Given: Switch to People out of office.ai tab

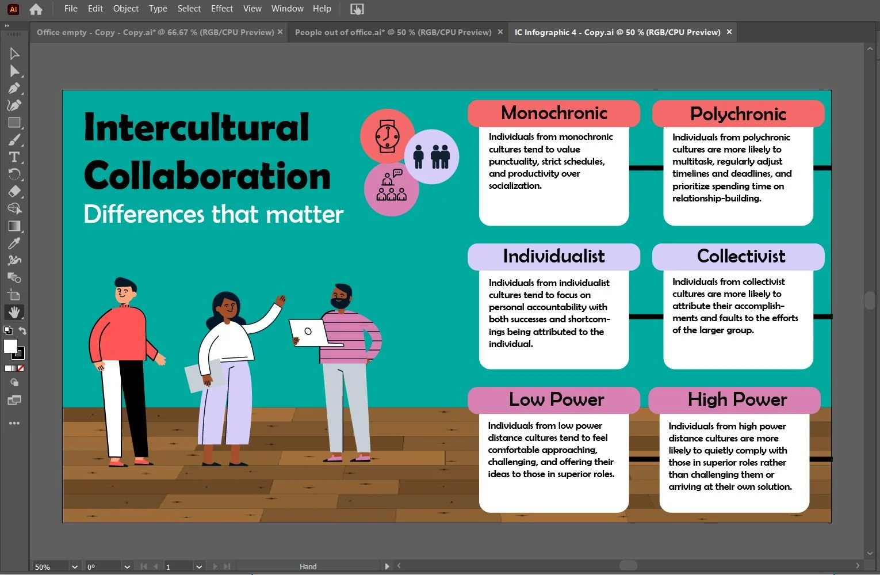Looking at the screenshot, I should [393, 32].
